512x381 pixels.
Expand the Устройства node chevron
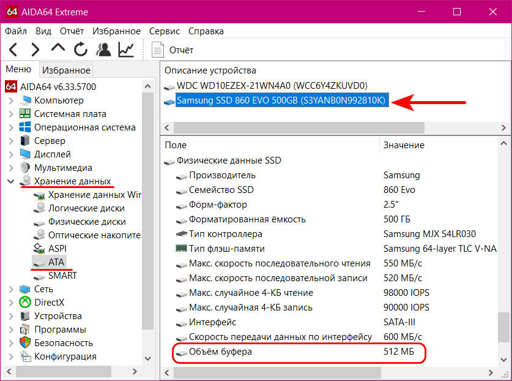(11, 316)
